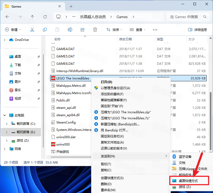Open the 新建 dropdown

point(13,30)
